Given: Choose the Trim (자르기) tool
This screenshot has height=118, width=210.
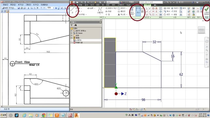Looking at the screenshot, I should (175, 8).
